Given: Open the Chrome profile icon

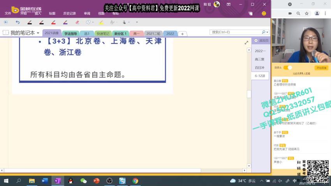Looking at the screenshot, I should 317,14.
